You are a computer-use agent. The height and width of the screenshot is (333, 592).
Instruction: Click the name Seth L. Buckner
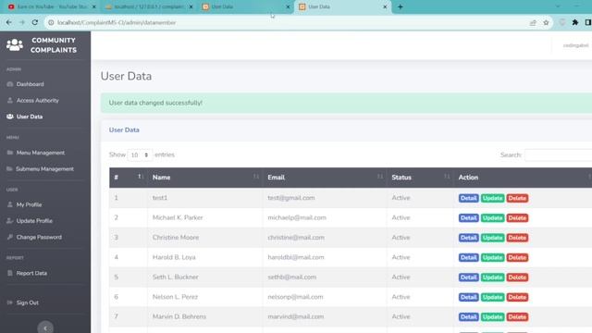pos(175,277)
